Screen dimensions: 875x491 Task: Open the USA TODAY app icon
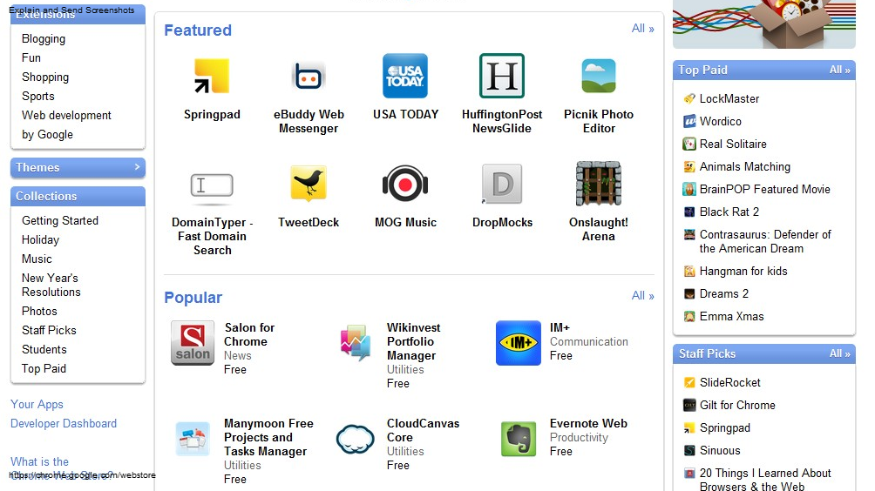(405, 76)
